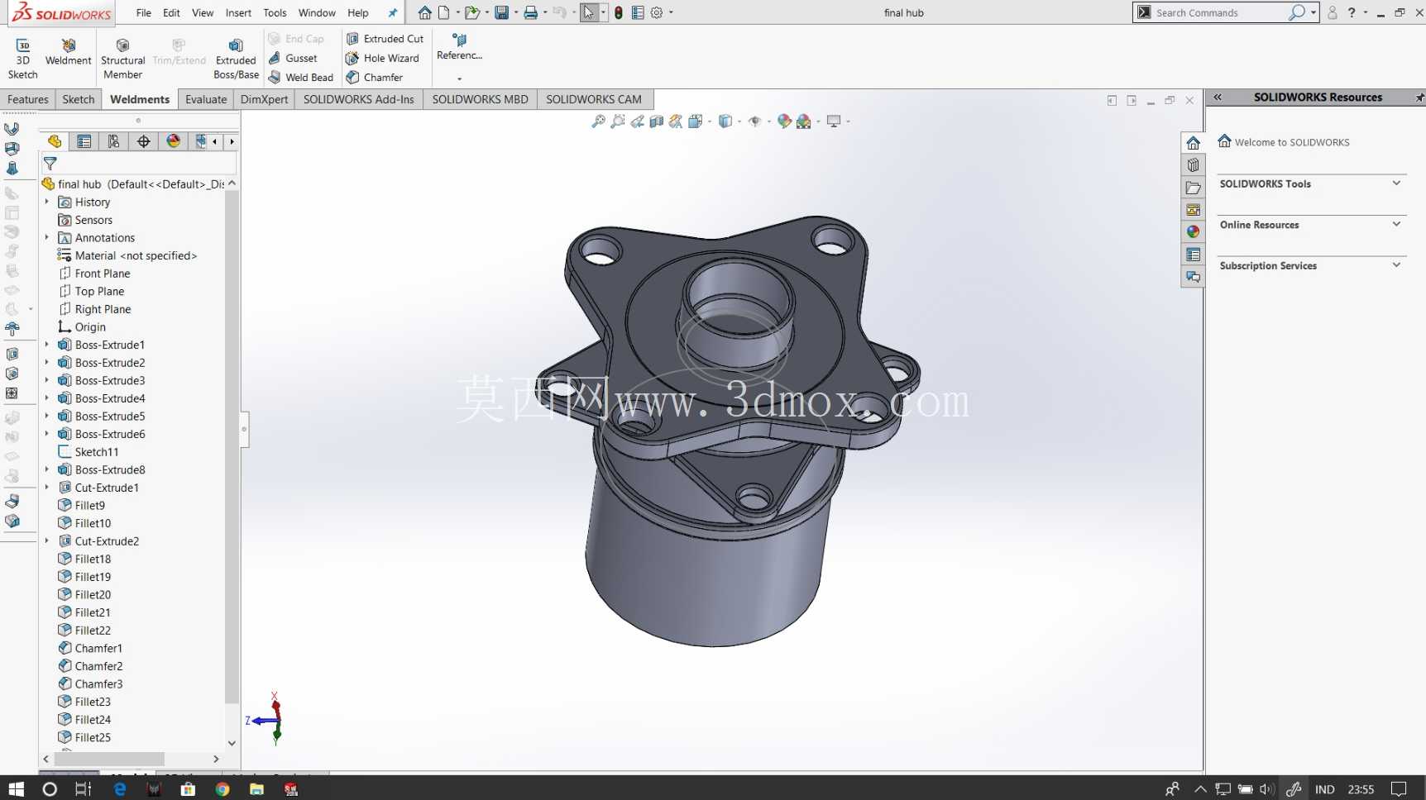
Task: Click Zoom to Area icon
Action: [x=618, y=121]
